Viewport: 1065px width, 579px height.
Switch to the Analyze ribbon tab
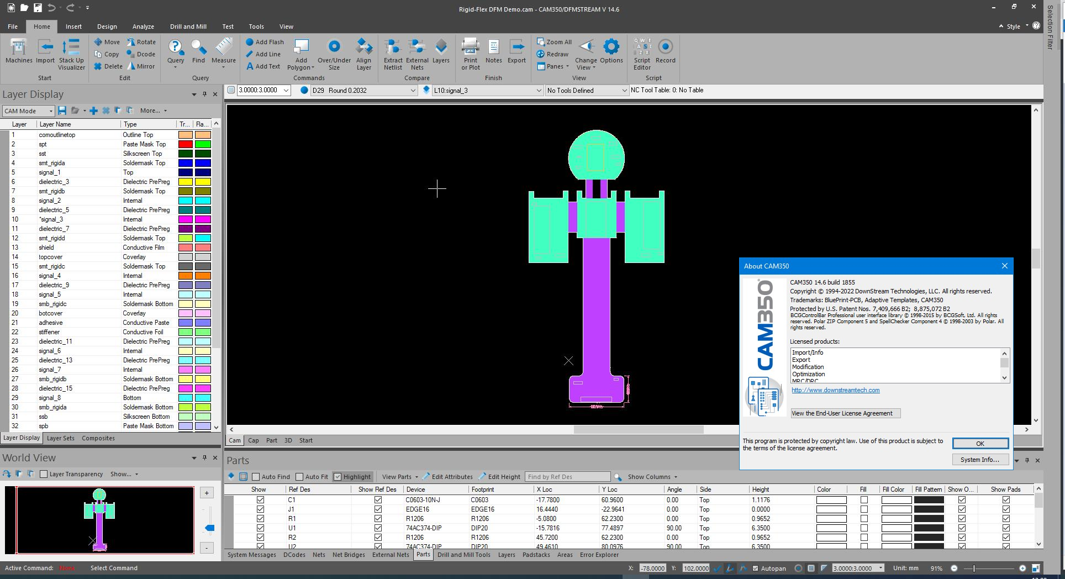point(143,27)
